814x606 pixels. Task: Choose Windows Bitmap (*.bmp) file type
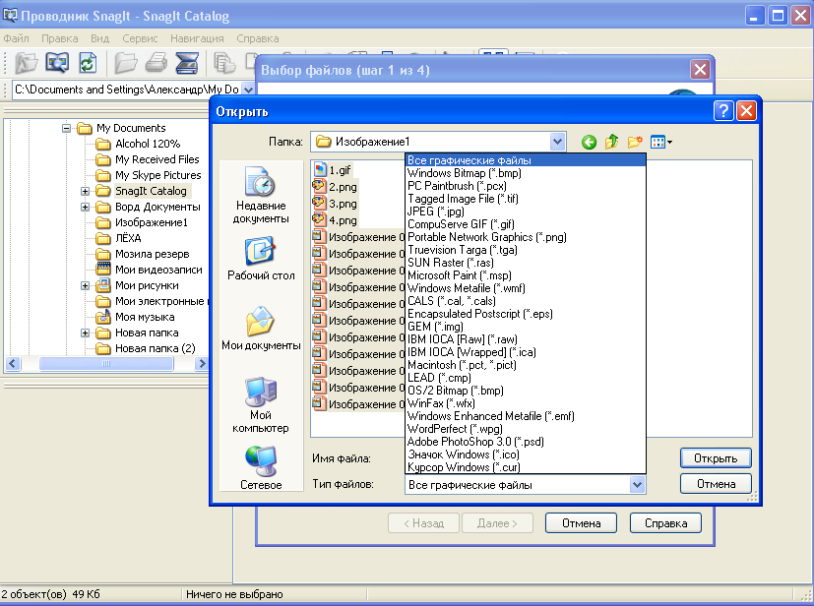(x=526, y=173)
